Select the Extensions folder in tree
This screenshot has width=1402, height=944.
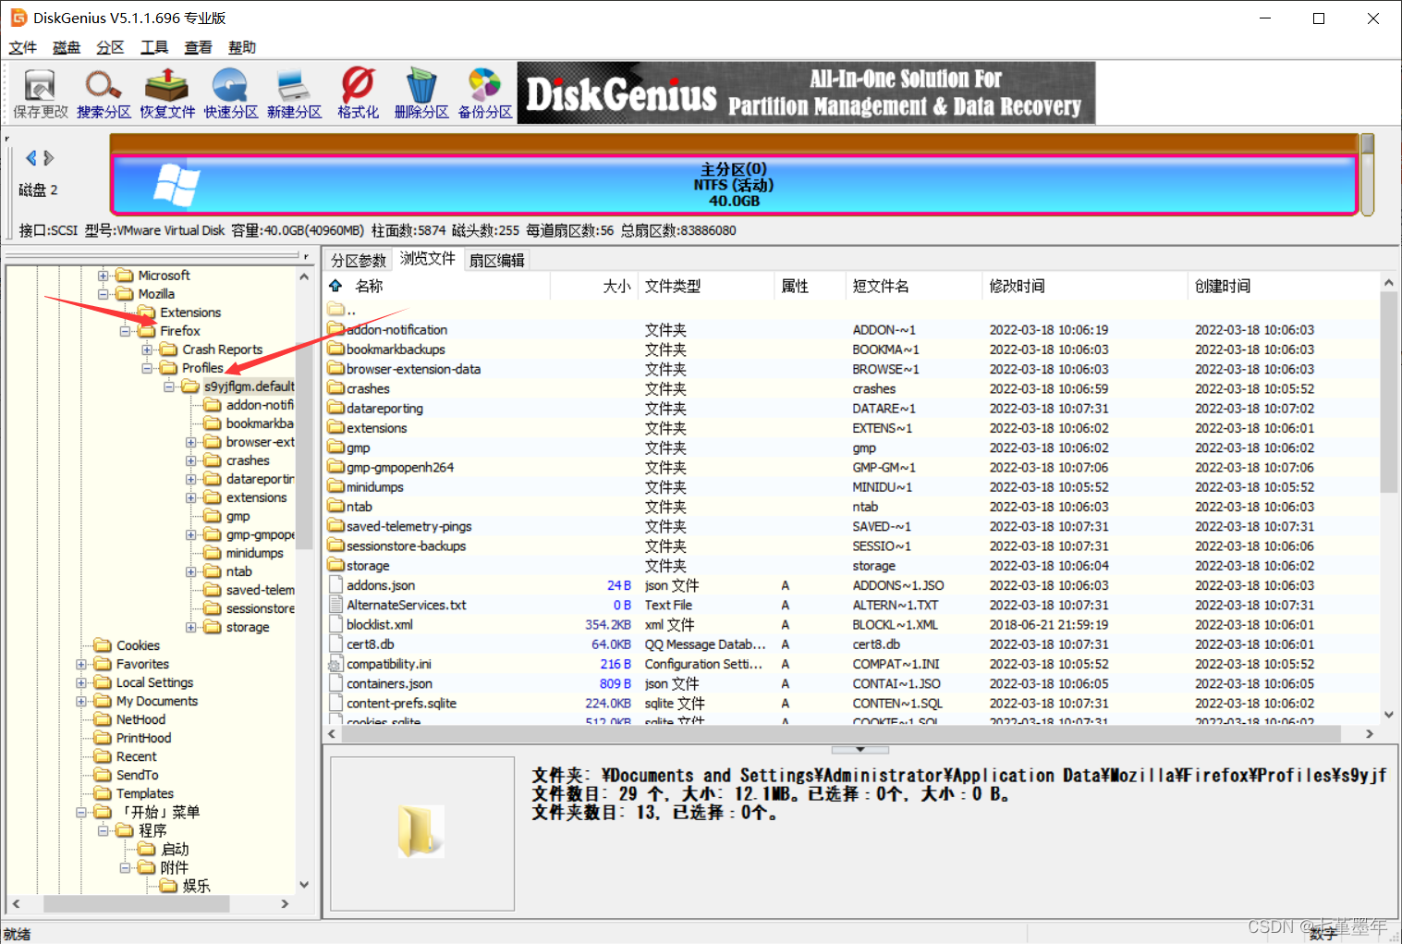[190, 313]
